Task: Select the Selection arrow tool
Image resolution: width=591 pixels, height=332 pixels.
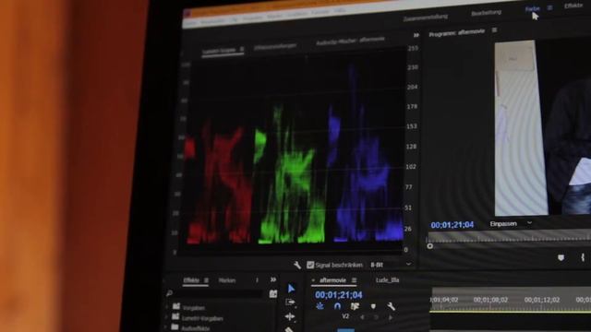Action: pyautogui.click(x=291, y=289)
